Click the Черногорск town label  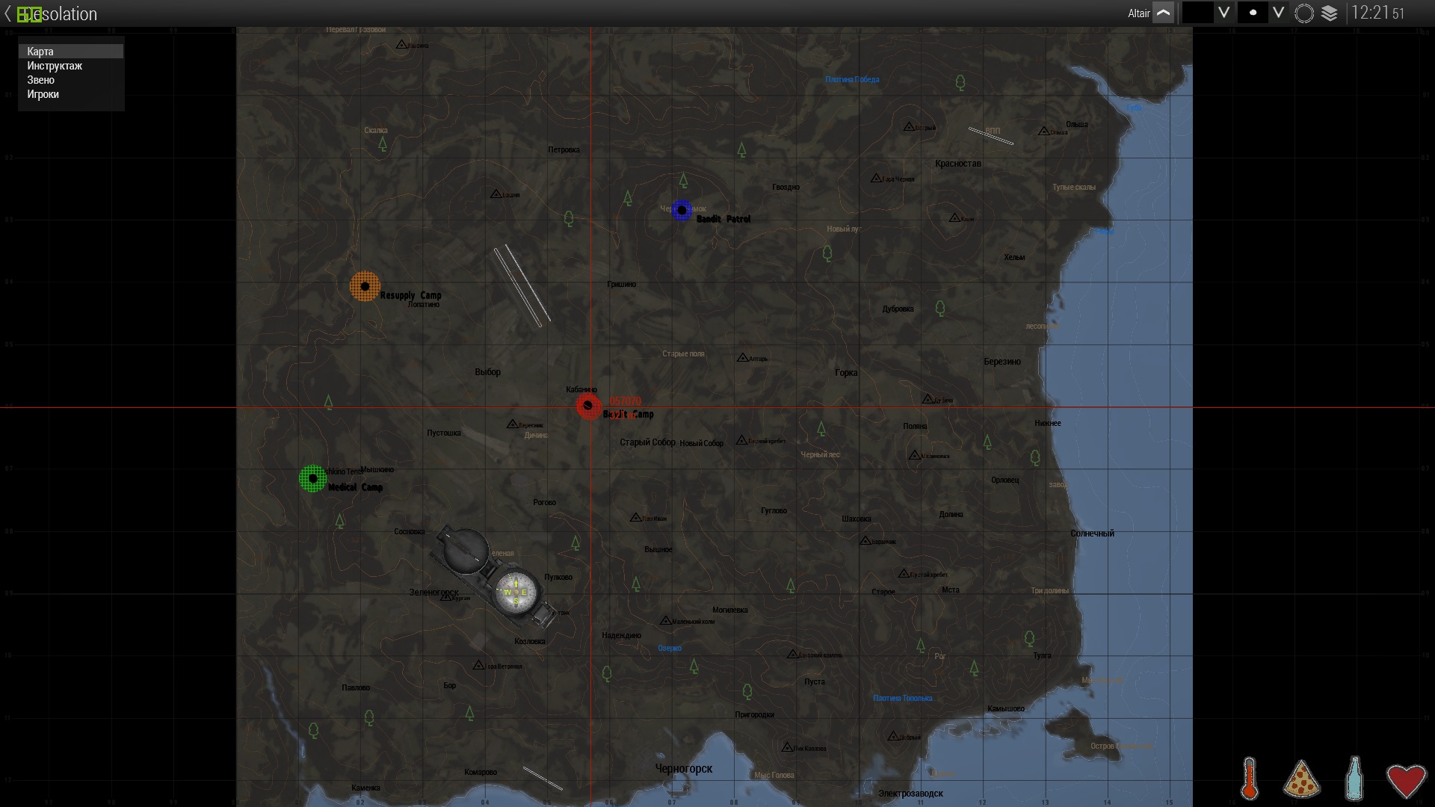[683, 769]
